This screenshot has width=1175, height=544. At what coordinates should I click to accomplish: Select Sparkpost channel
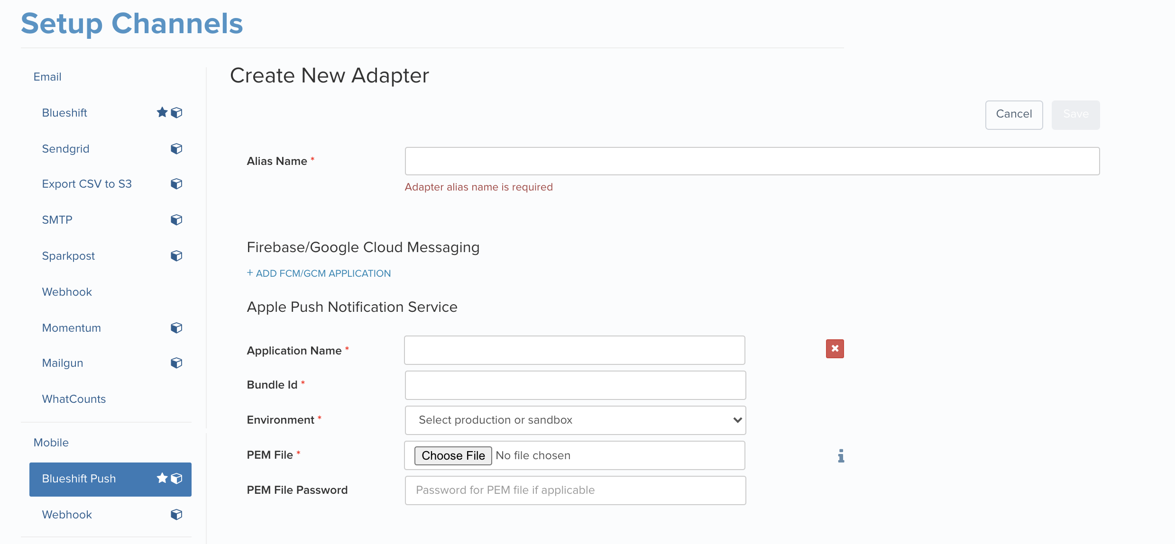[x=68, y=256]
